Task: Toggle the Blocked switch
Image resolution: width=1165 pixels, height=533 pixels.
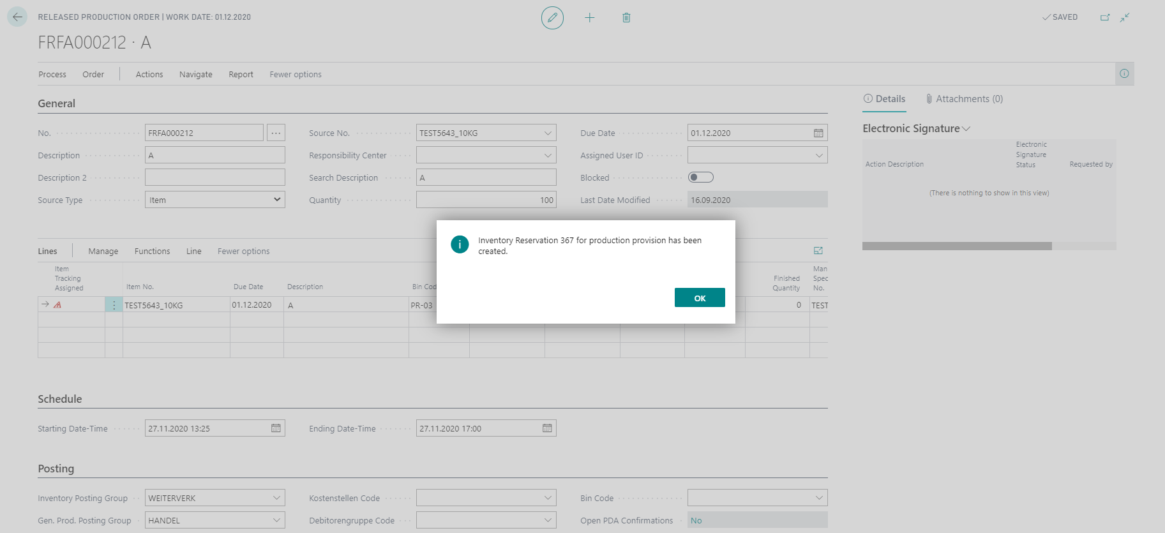Action: tap(700, 177)
